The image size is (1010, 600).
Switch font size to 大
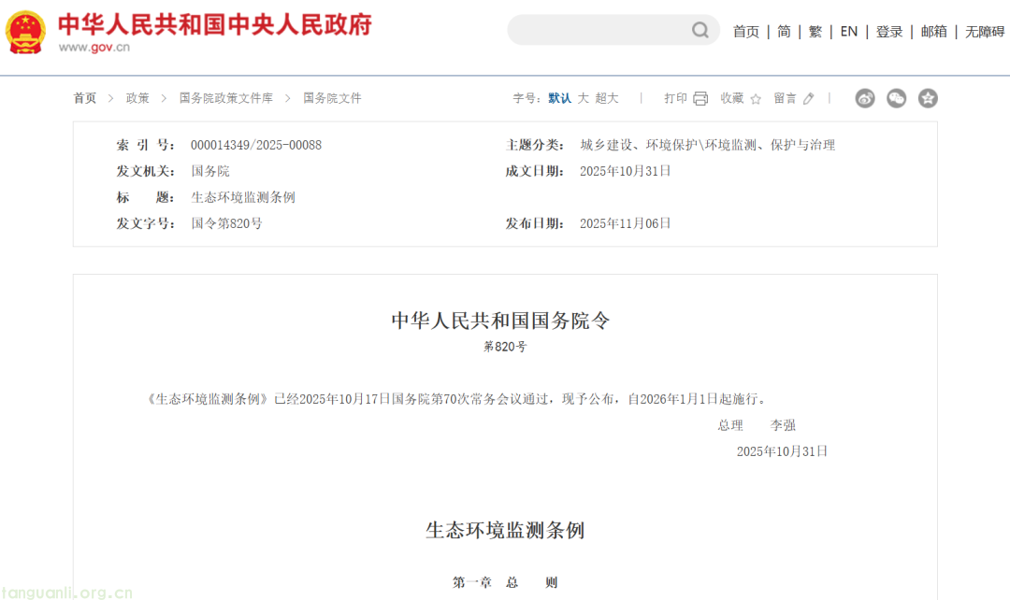[x=583, y=98]
